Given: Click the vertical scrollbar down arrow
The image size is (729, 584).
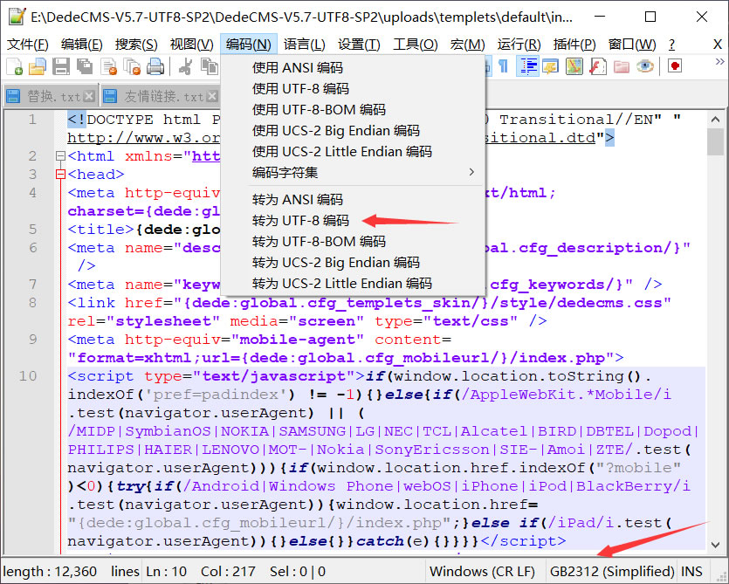Looking at the screenshot, I should [715, 545].
